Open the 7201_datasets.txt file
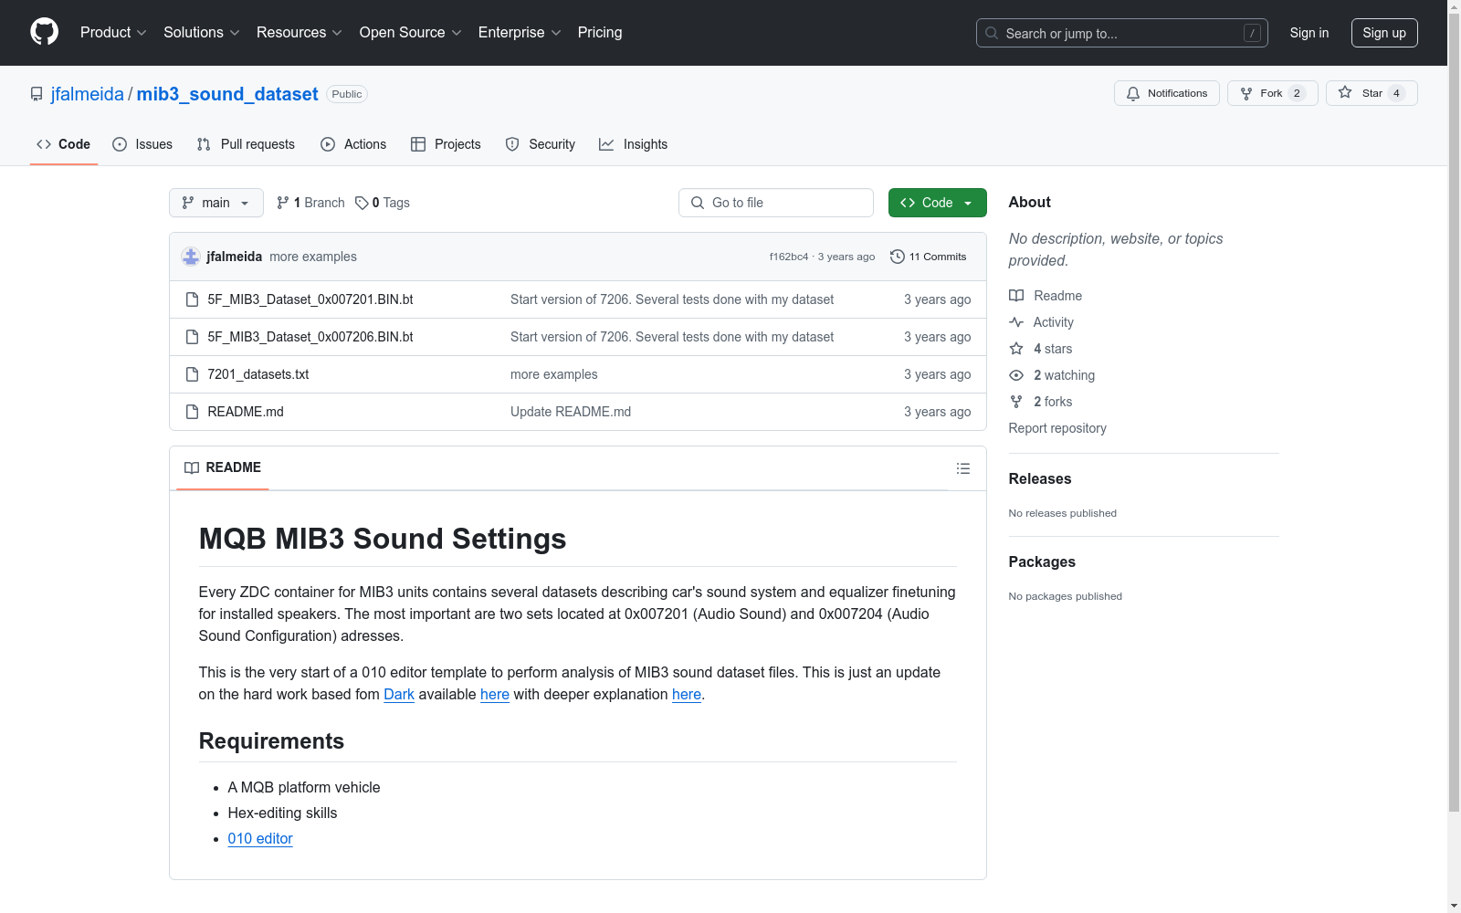 pos(258,374)
